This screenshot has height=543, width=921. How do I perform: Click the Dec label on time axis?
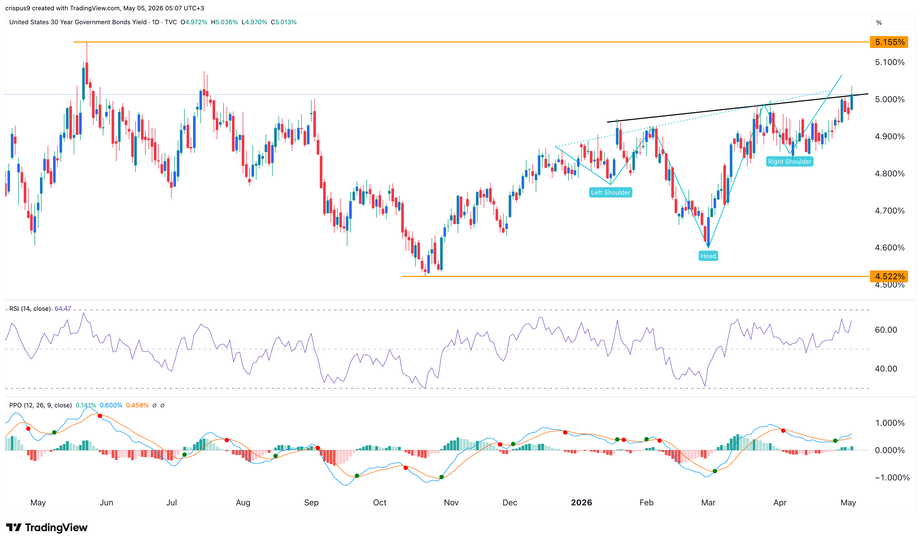pyautogui.click(x=510, y=502)
